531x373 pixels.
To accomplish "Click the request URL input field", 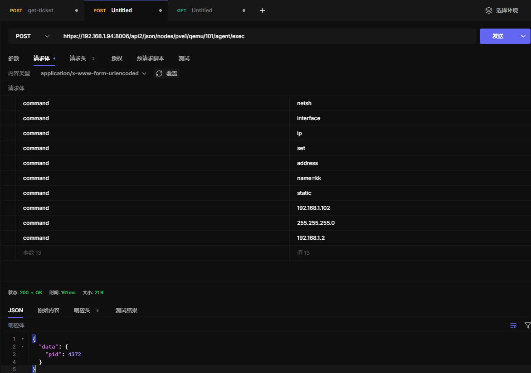I will pos(268,36).
